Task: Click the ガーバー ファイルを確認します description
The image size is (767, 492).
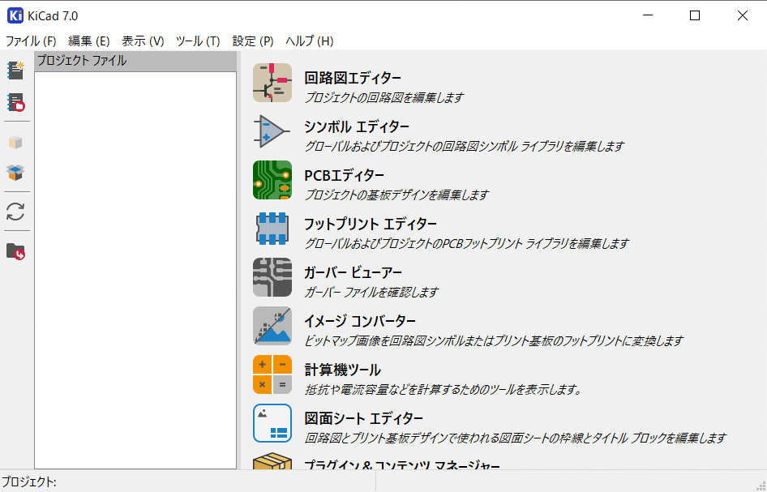Action: 371,293
